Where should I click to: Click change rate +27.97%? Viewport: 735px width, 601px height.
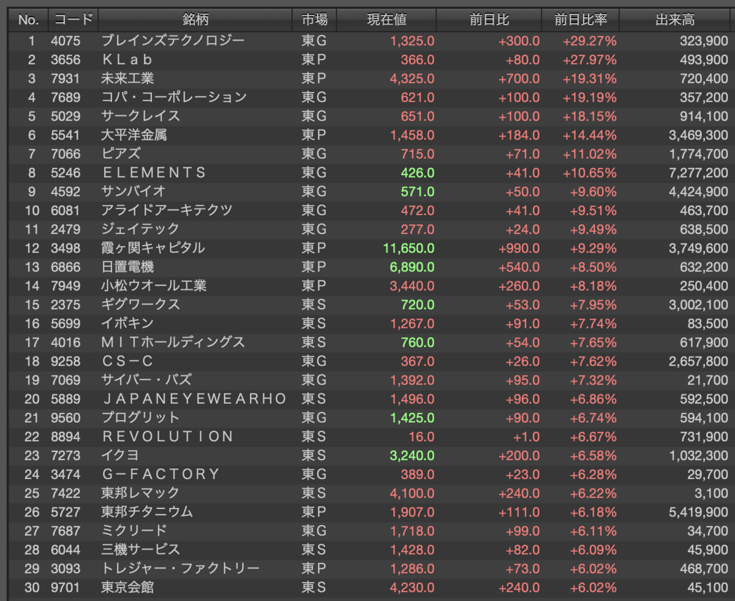[x=590, y=60]
